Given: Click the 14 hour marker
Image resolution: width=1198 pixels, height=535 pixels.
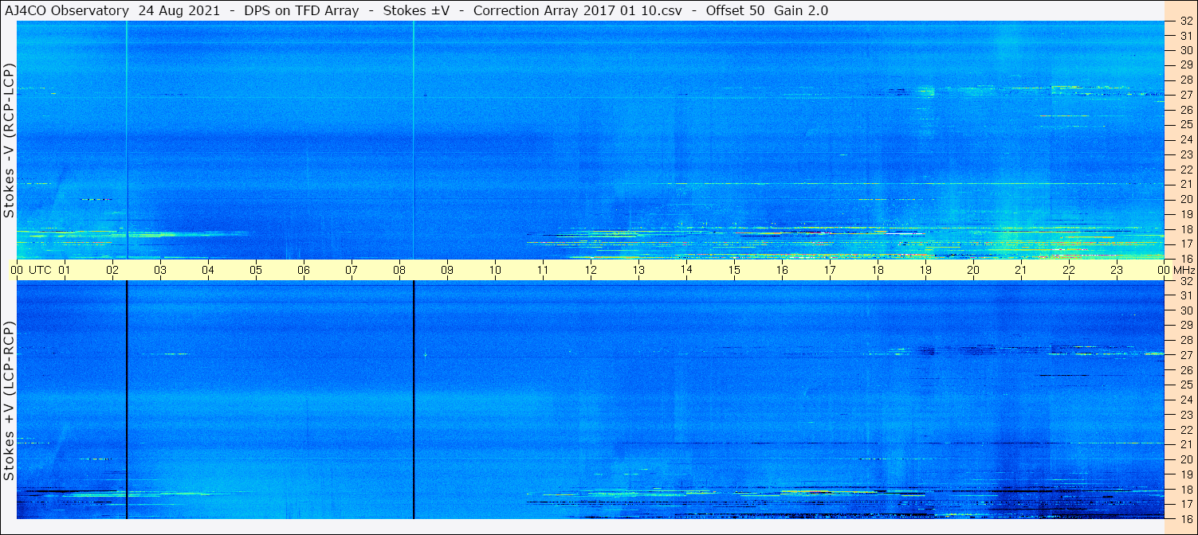Looking at the screenshot, I should tap(686, 270).
